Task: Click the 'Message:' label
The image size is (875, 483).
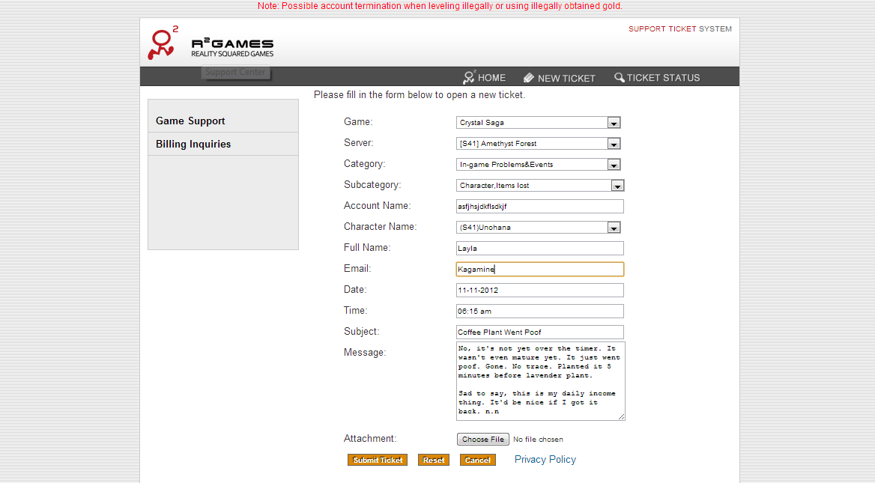Action: pyautogui.click(x=365, y=353)
